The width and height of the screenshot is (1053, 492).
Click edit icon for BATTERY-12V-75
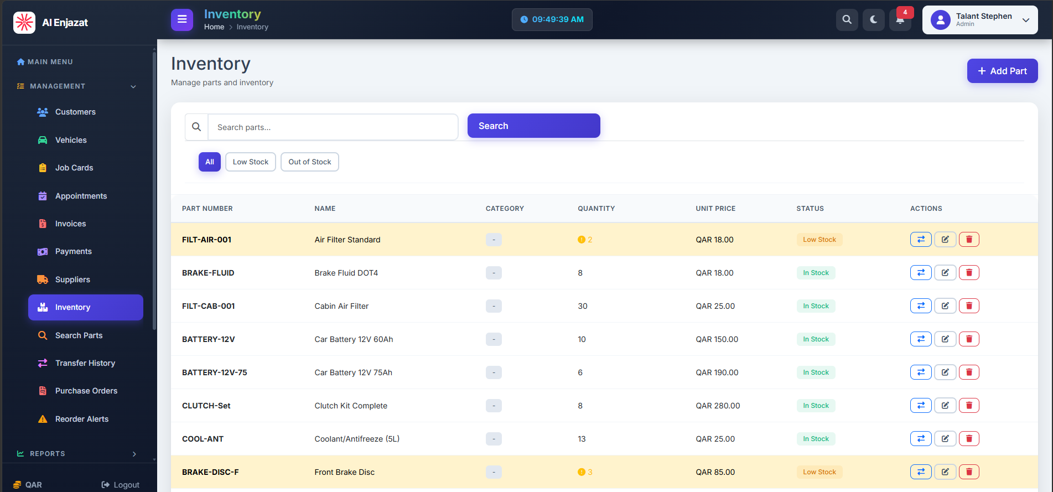coord(945,372)
